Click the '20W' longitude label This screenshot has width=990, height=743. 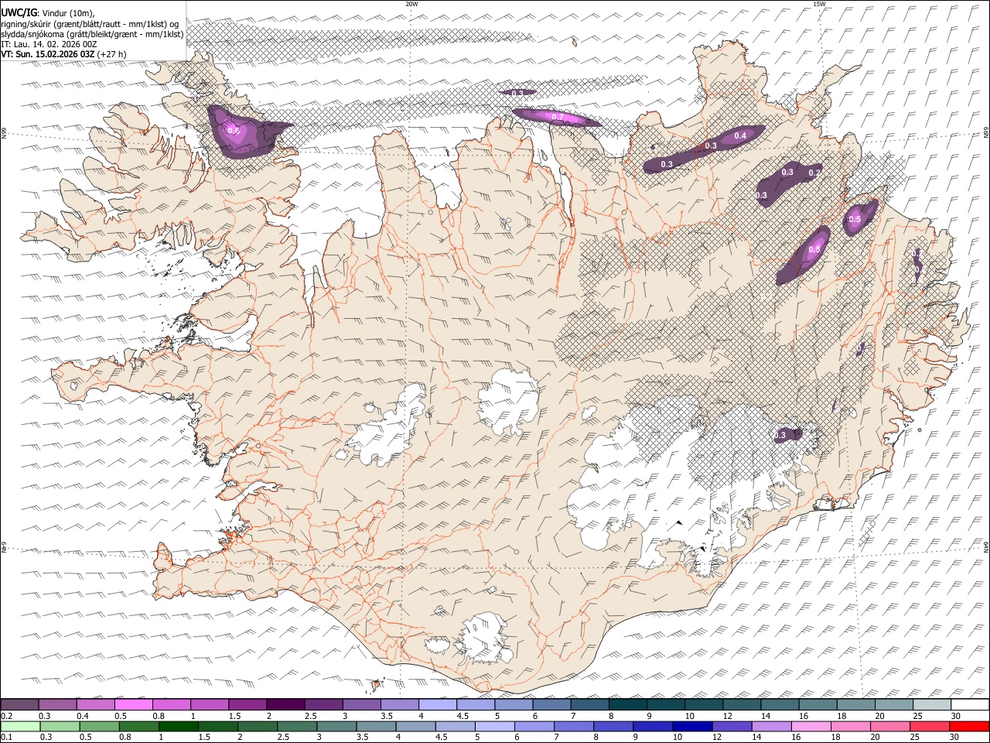click(411, 4)
